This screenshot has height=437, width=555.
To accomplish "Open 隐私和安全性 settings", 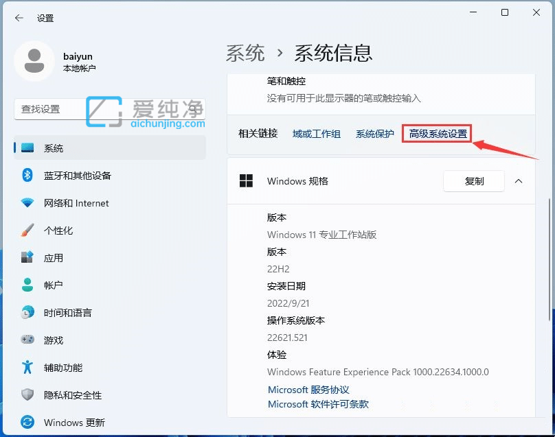I will (110, 395).
